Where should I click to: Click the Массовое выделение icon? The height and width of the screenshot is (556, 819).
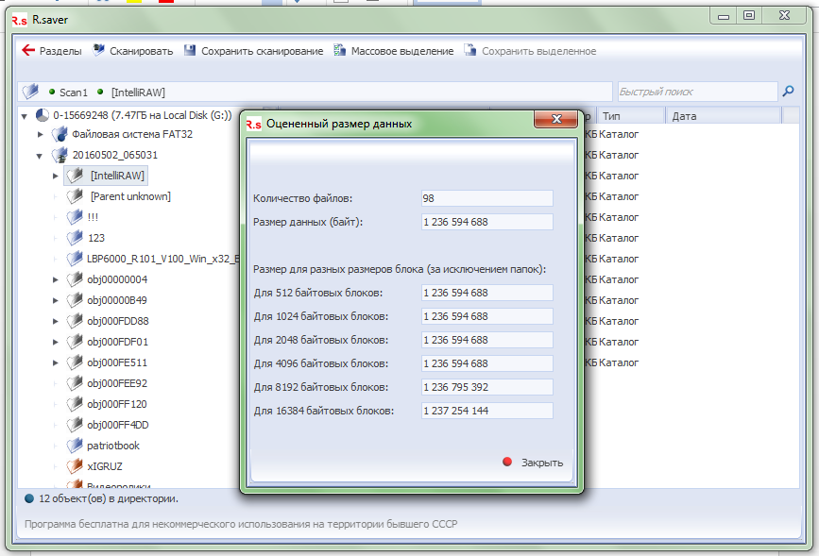[x=340, y=51]
